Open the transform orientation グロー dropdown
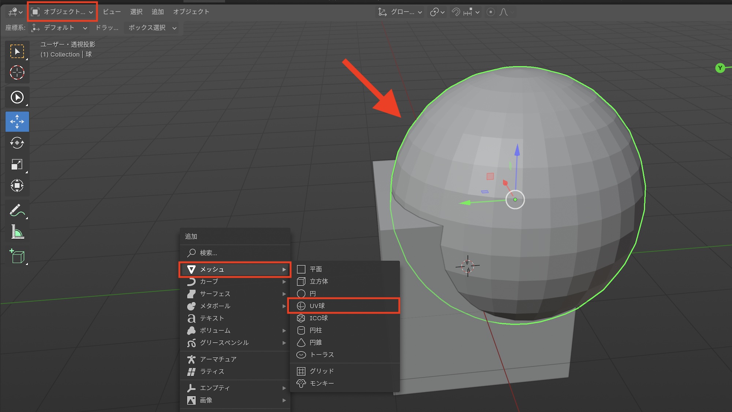The height and width of the screenshot is (412, 732). pyautogui.click(x=400, y=12)
